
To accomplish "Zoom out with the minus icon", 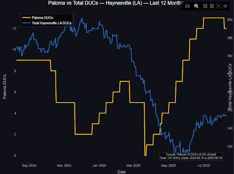I will [212, 6].
